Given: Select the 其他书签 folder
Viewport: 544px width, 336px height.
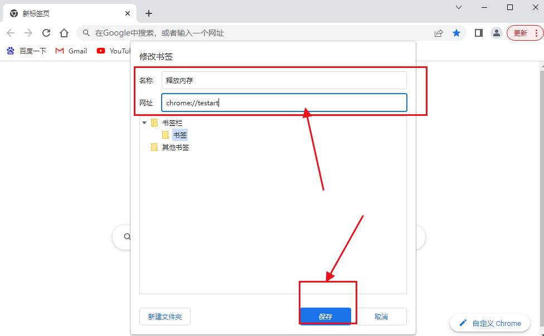Looking at the screenshot, I should 171,147.
